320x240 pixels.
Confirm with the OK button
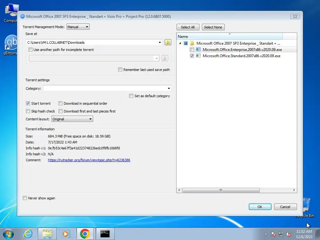260,207
